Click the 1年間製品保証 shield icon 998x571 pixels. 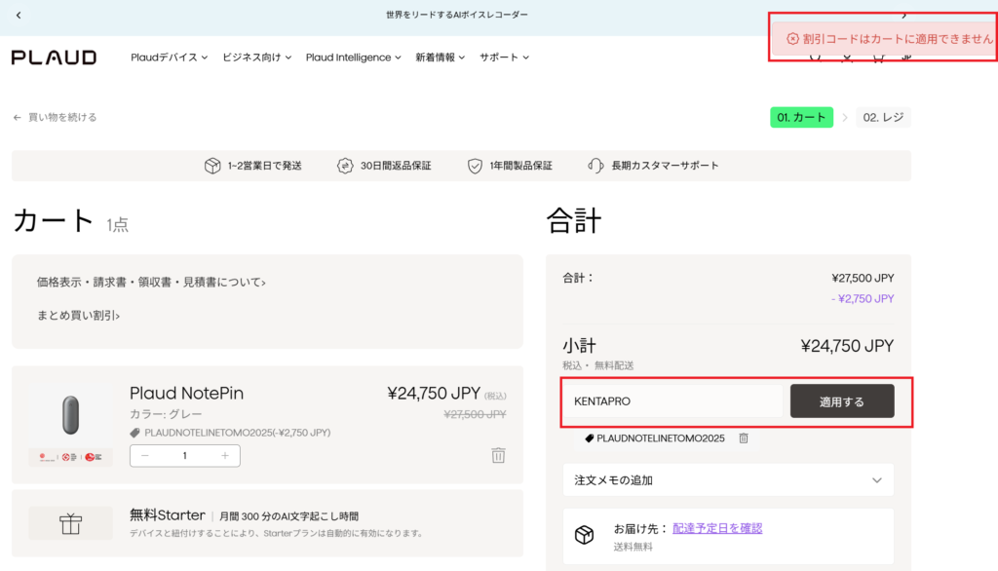pos(475,166)
